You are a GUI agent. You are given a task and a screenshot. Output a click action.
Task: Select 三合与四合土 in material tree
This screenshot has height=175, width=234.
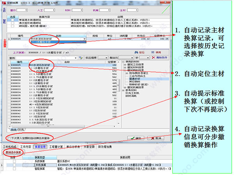[137, 76]
